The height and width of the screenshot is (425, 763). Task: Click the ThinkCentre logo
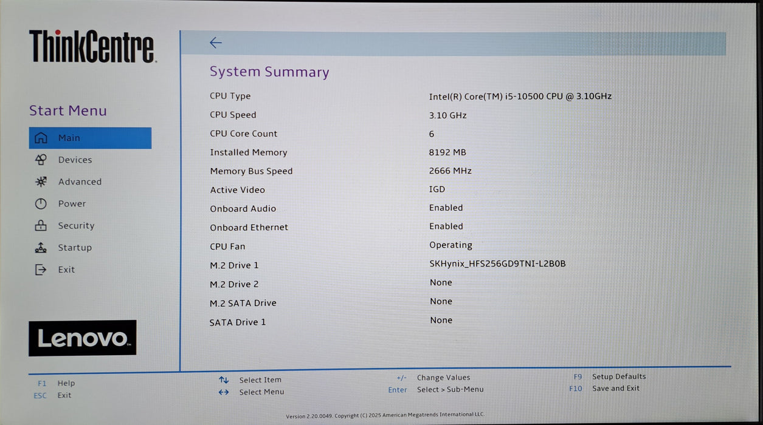(x=92, y=46)
